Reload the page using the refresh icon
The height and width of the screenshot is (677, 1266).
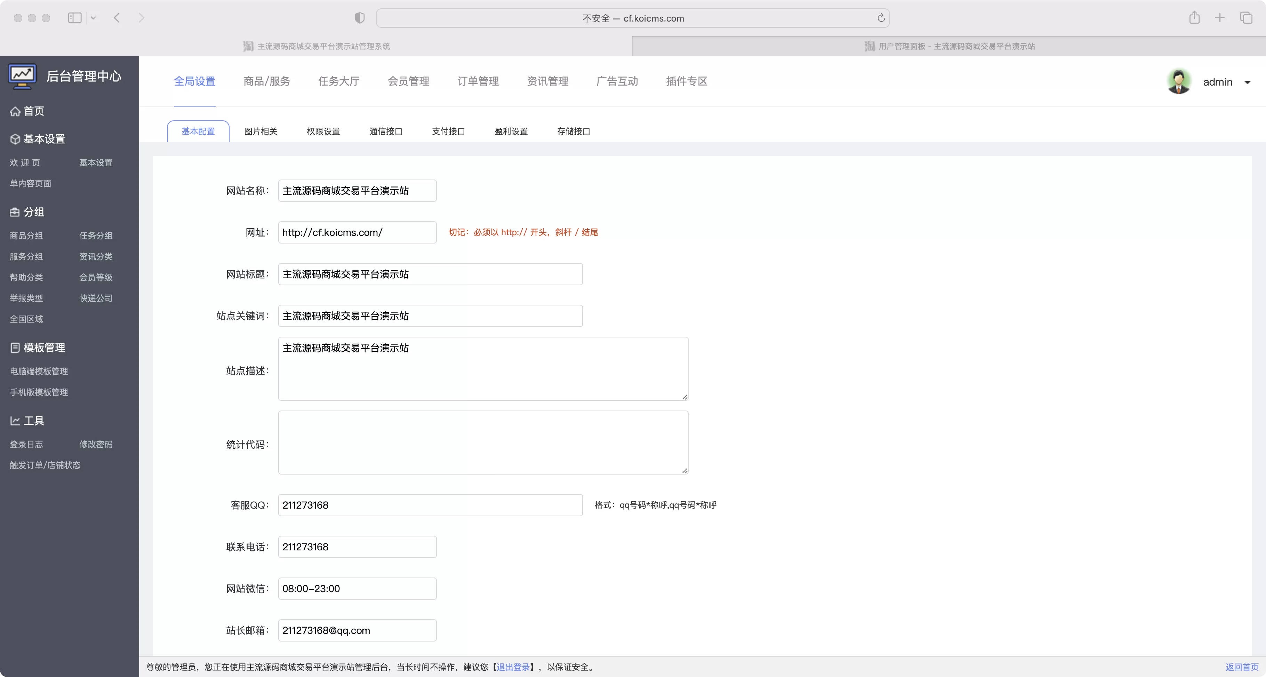tap(881, 18)
